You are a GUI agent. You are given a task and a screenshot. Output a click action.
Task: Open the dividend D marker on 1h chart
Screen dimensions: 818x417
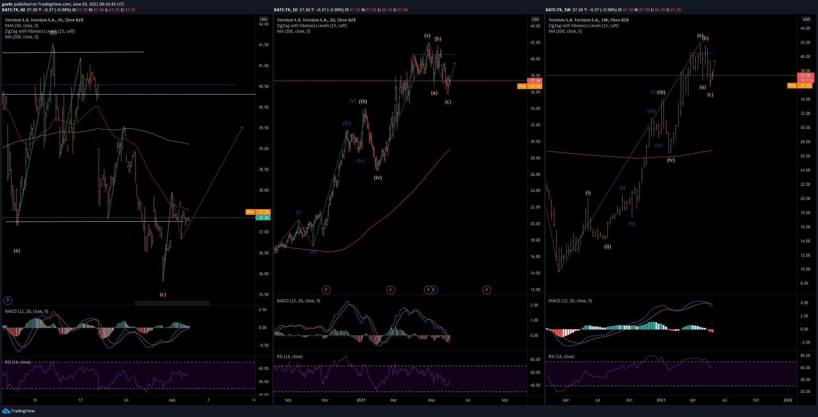click(8, 300)
